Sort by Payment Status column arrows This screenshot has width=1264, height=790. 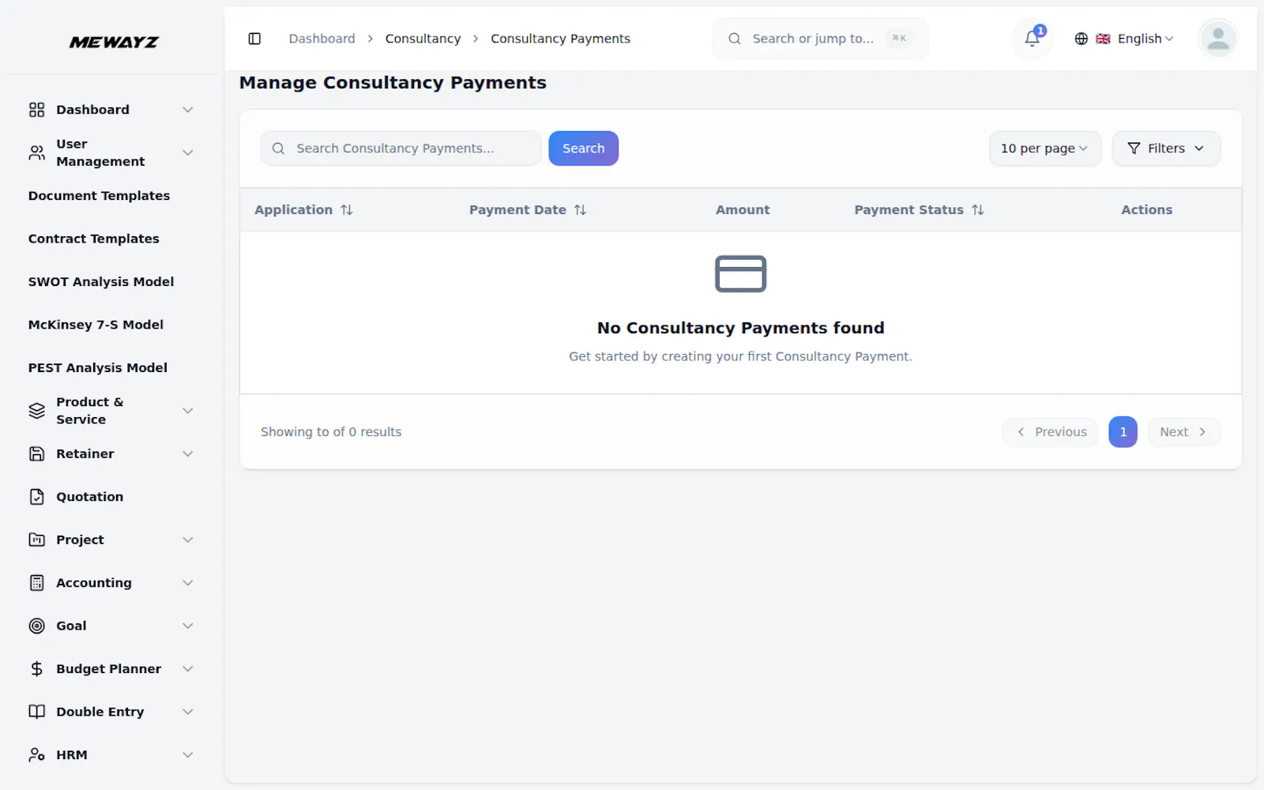pyautogui.click(x=978, y=210)
